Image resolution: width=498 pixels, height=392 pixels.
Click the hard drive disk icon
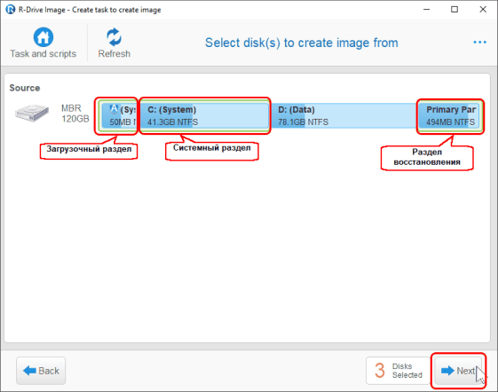(x=32, y=113)
